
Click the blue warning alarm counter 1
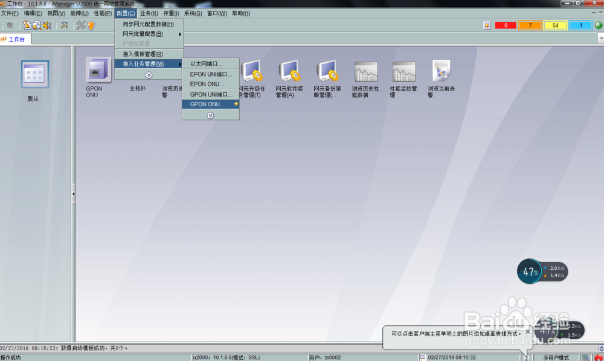pyautogui.click(x=580, y=25)
